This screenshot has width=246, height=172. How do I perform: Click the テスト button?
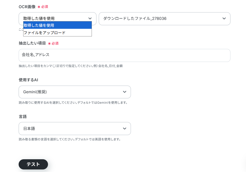tap(33, 164)
